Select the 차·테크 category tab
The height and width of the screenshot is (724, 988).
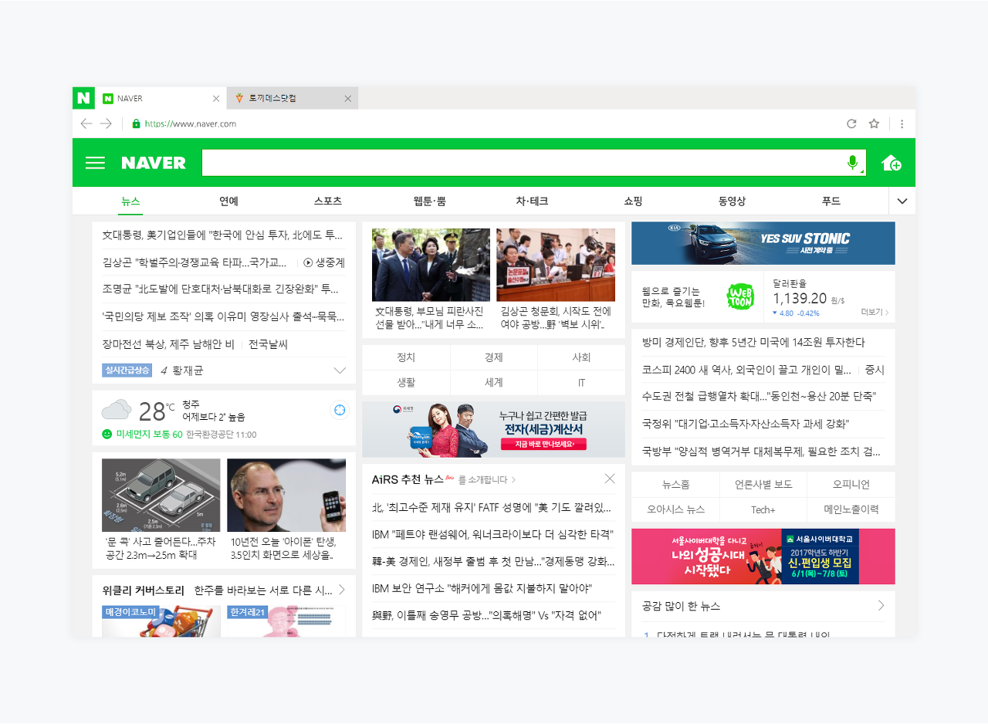532,201
